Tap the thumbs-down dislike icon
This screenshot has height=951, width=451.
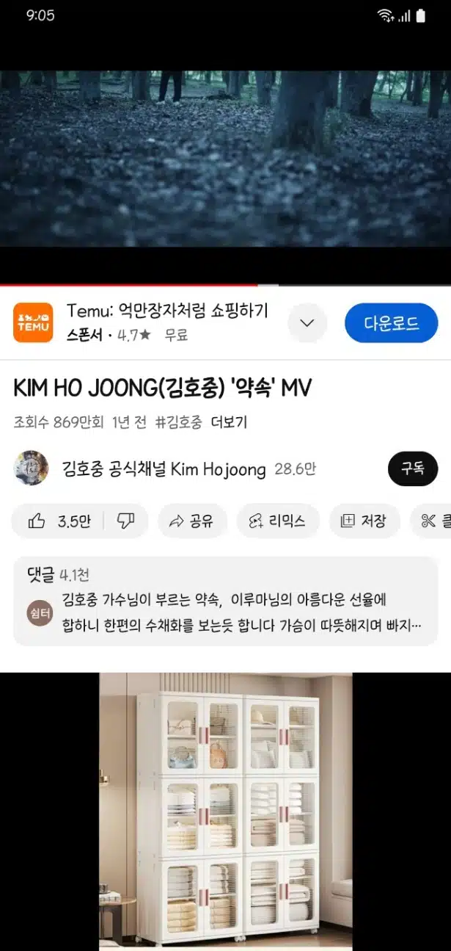coord(125,521)
